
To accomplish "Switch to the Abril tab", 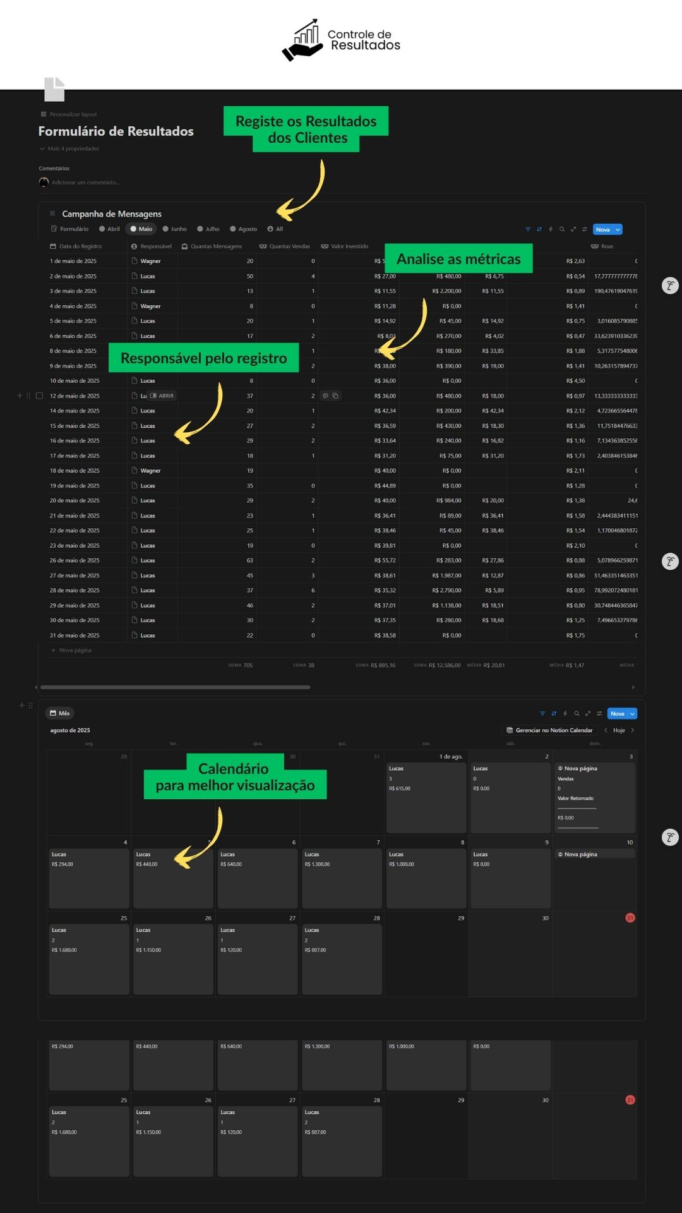I will pos(109,229).
